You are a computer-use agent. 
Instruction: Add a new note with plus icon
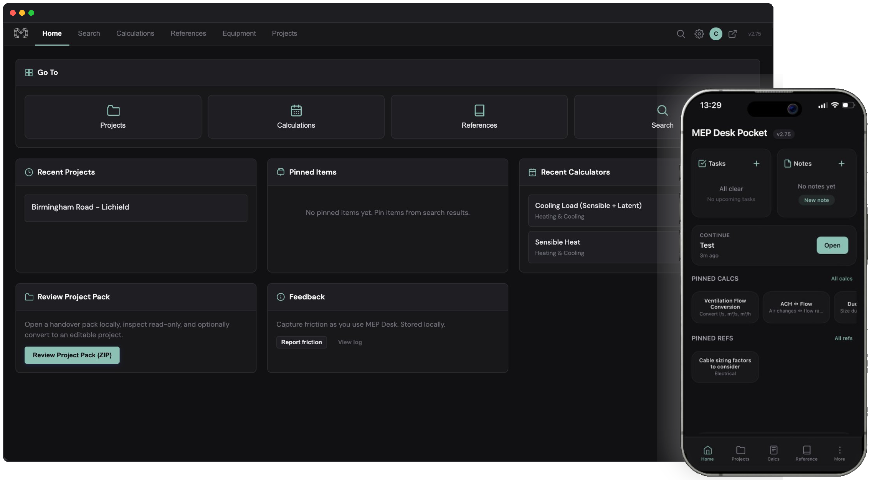(841, 164)
